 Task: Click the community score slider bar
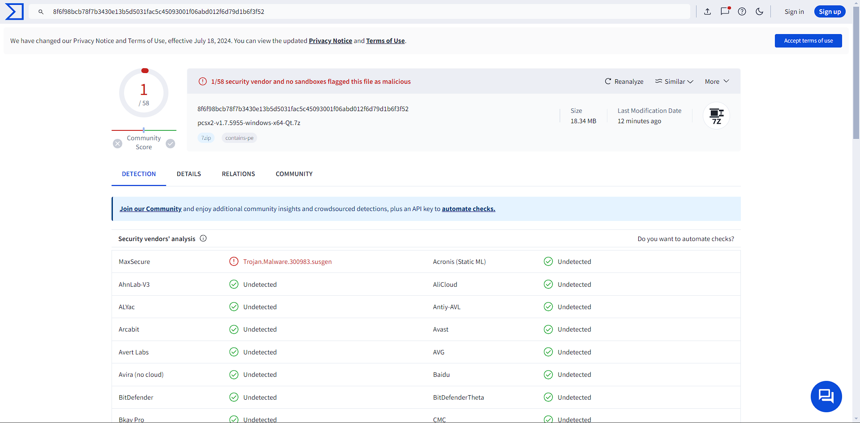(144, 130)
